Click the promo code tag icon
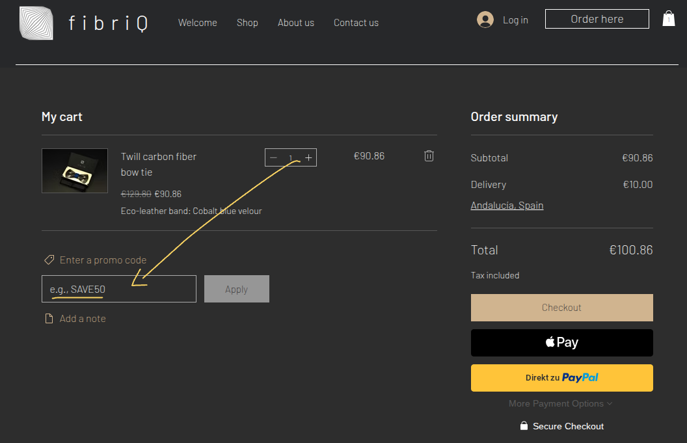The width and height of the screenshot is (687, 443). point(49,260)
